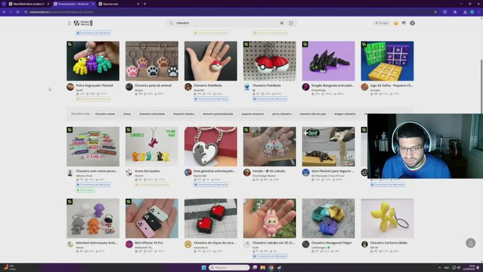Open Chaveiro pata de animal thumbnail
The height and width of the screenshot is (272, 483).
(152, 61)
